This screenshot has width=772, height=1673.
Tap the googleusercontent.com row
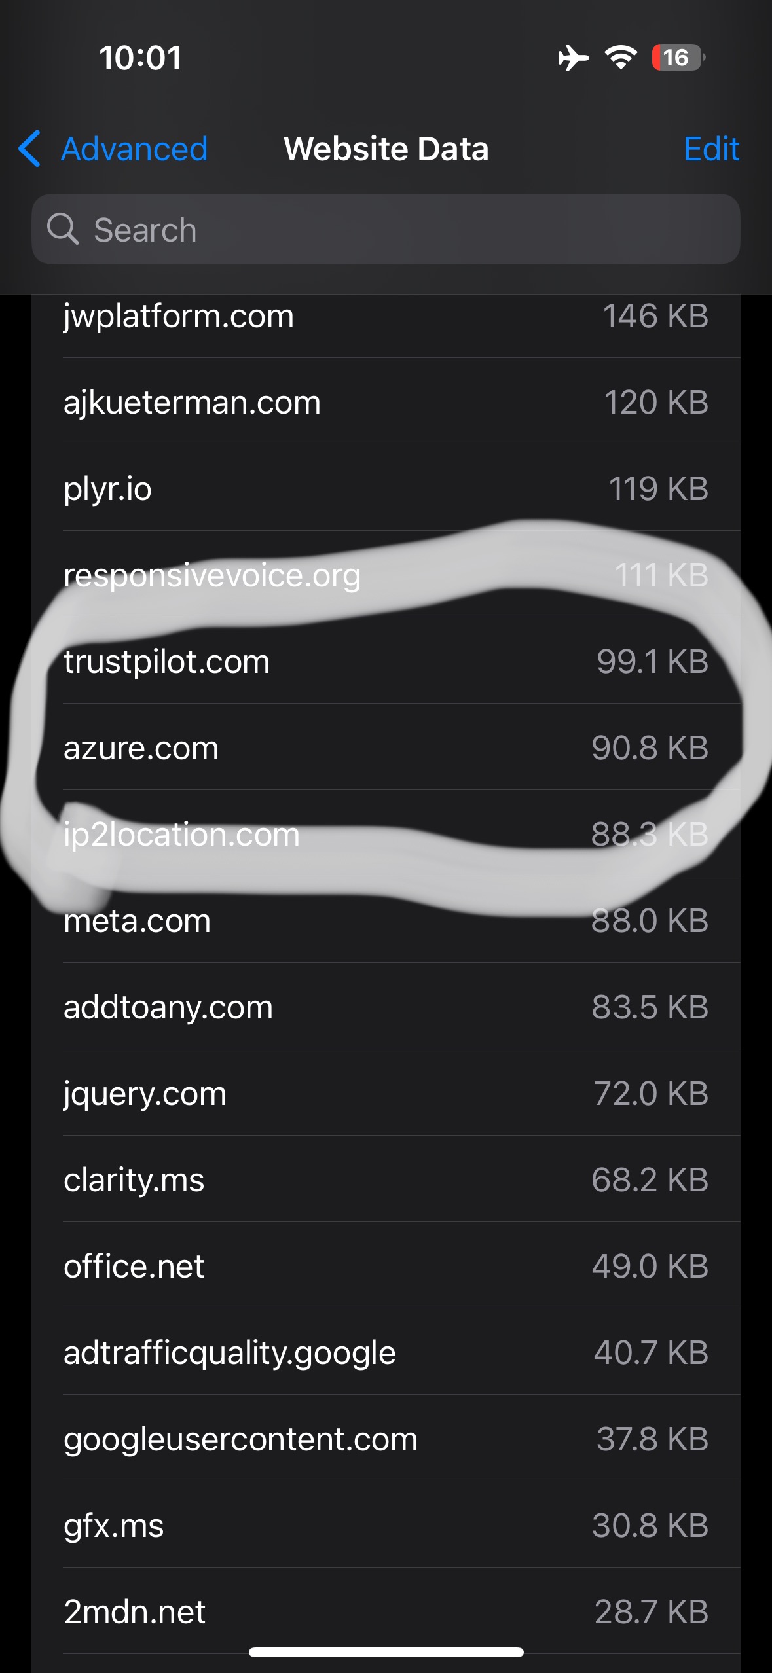tap(386, 1439)
